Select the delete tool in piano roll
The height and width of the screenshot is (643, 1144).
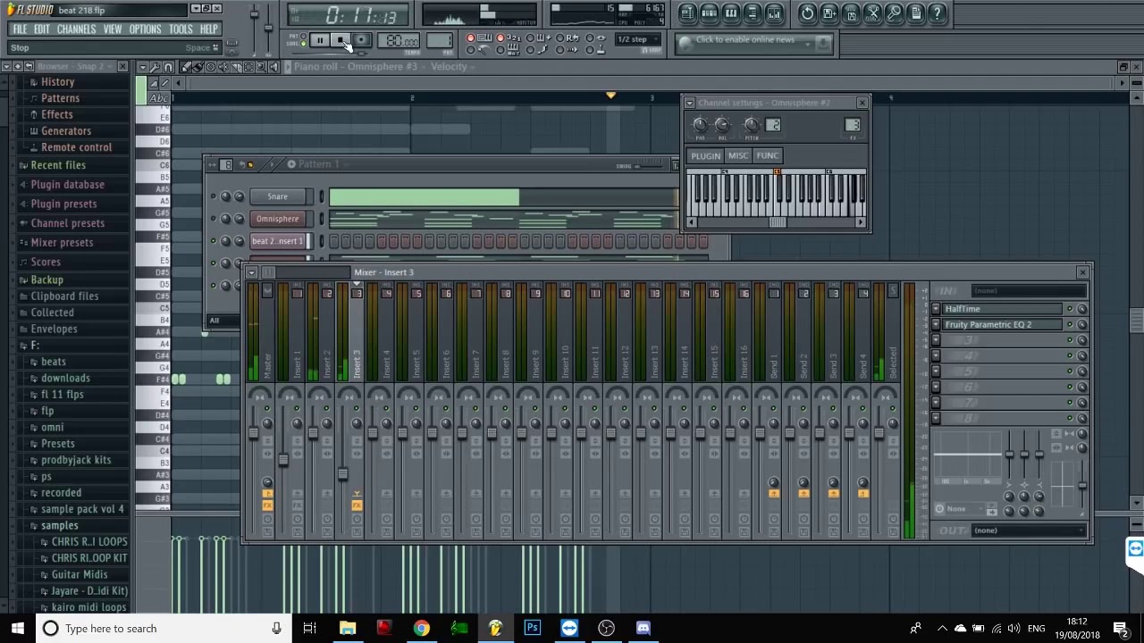pyautogui.click(x=211, y=67)
